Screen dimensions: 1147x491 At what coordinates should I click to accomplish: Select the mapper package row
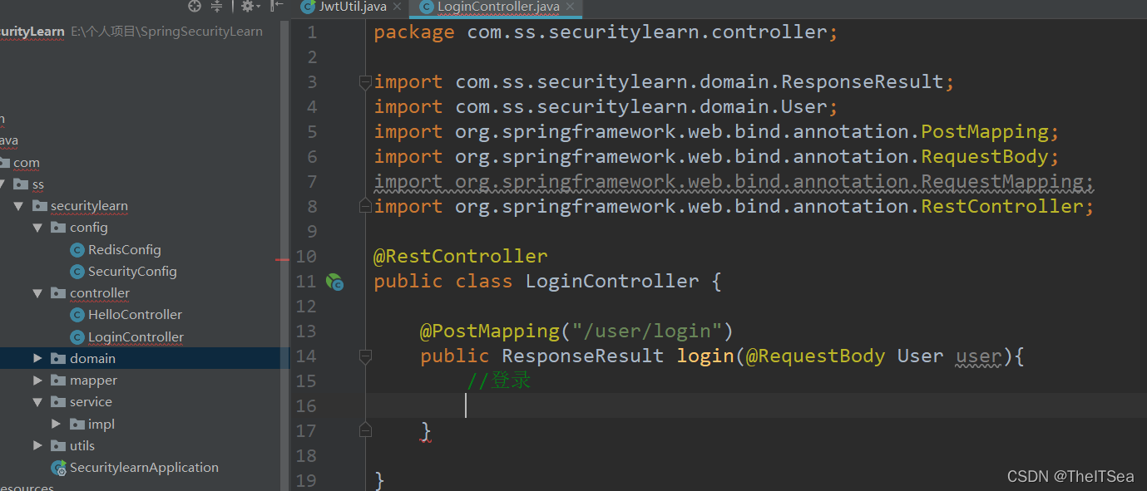[x=145, y=380]
